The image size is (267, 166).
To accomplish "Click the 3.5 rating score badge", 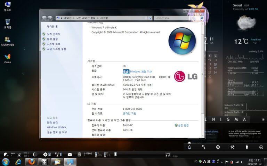I will coord(126,72).
